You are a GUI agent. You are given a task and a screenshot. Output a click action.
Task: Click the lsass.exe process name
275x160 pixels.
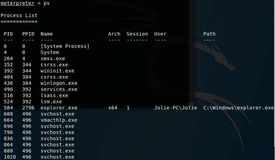54,96
